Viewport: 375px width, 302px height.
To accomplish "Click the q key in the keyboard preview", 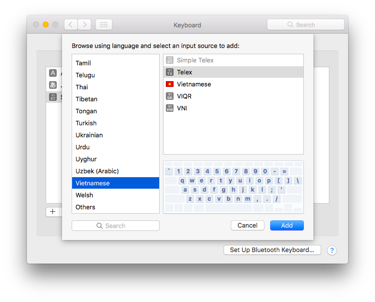I will [182, 181].
